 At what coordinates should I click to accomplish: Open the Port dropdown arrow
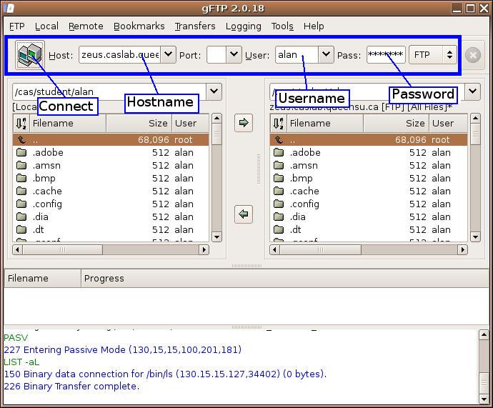(x=234, y=55)
